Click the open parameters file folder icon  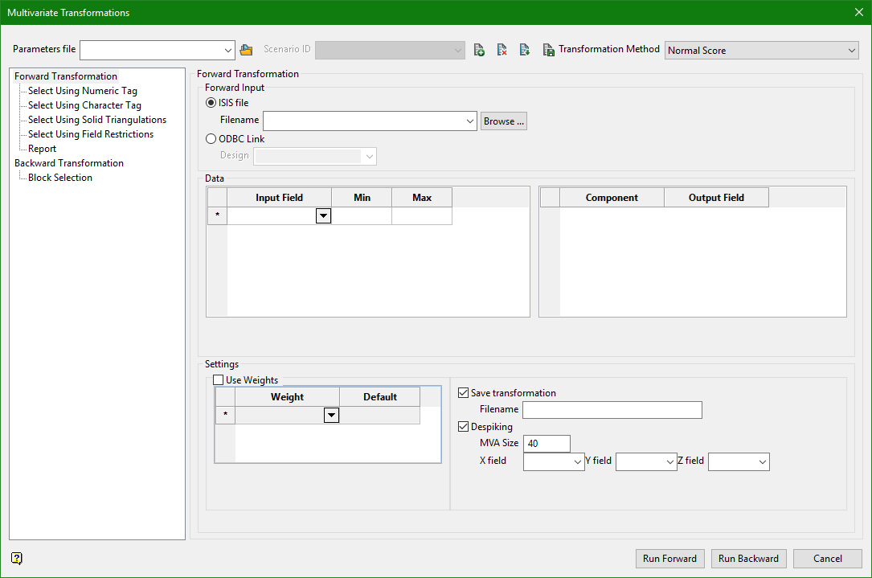[x=247, y=50]
